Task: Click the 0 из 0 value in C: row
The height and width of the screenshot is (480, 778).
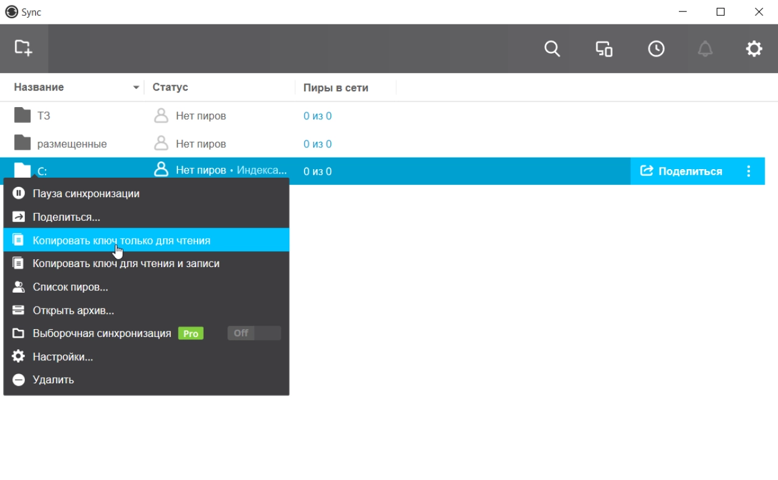Action: (x=317, y=171)
